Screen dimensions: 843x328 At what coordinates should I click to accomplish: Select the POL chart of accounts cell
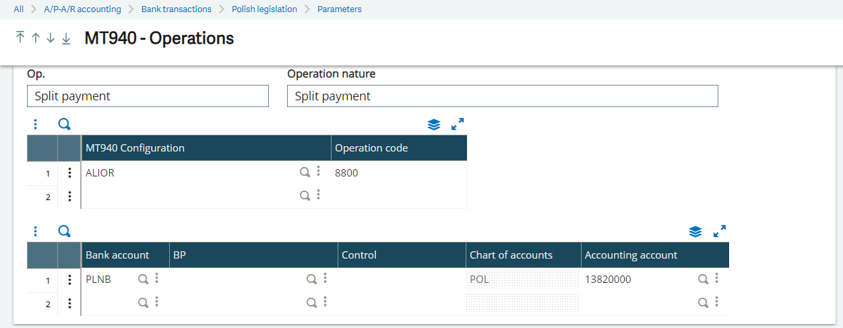524,280
